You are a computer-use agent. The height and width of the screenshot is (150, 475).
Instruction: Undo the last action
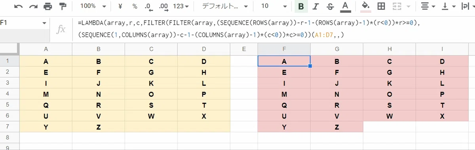(x=18, y=6)
